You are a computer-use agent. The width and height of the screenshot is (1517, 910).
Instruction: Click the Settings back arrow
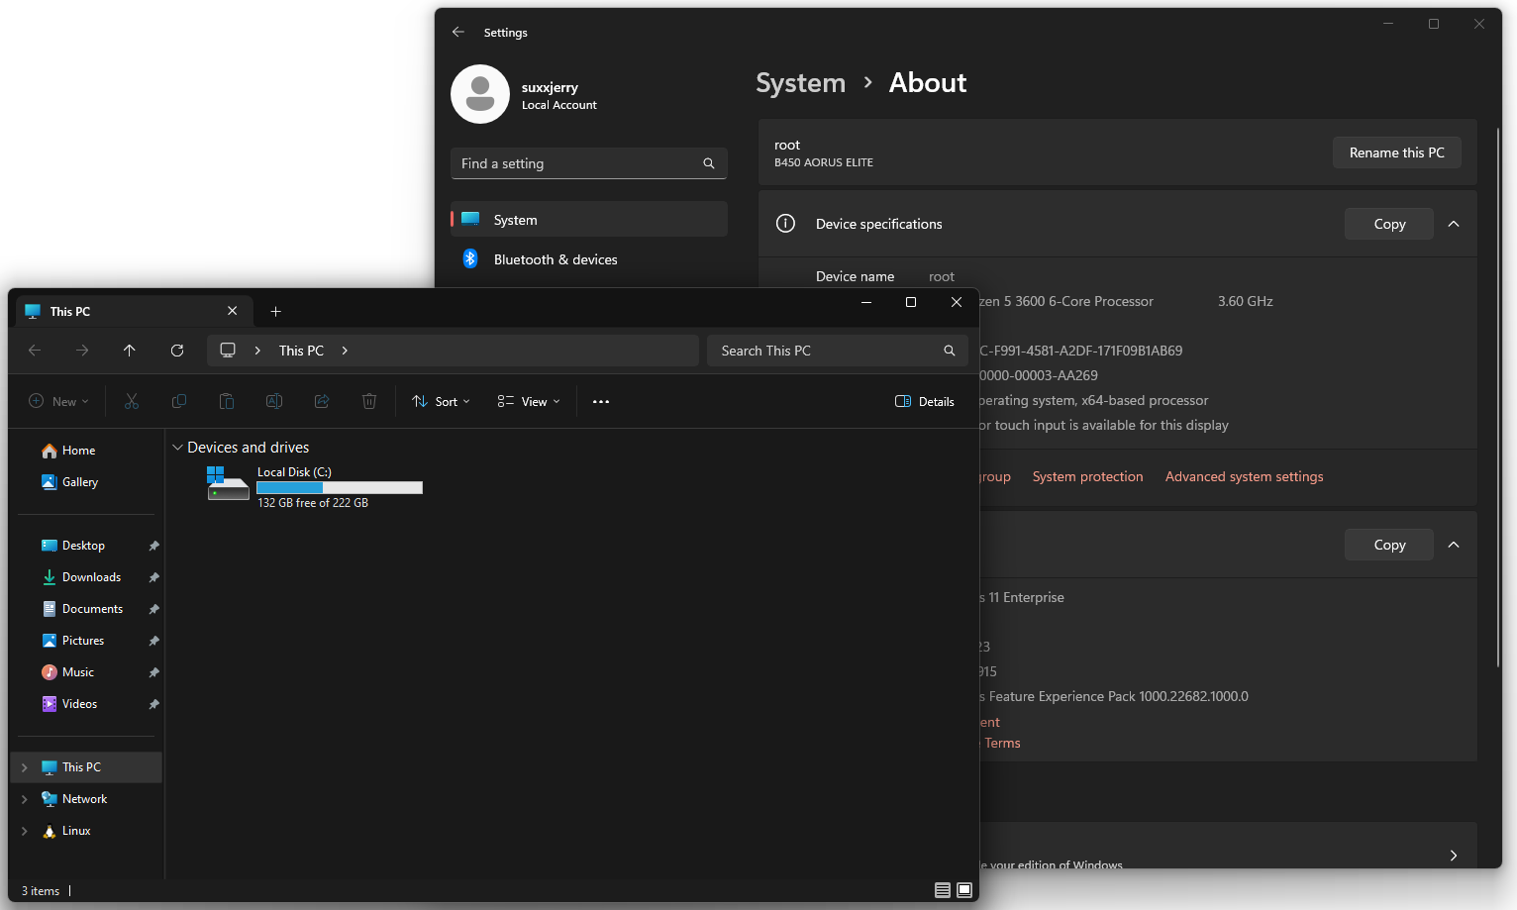458,32
